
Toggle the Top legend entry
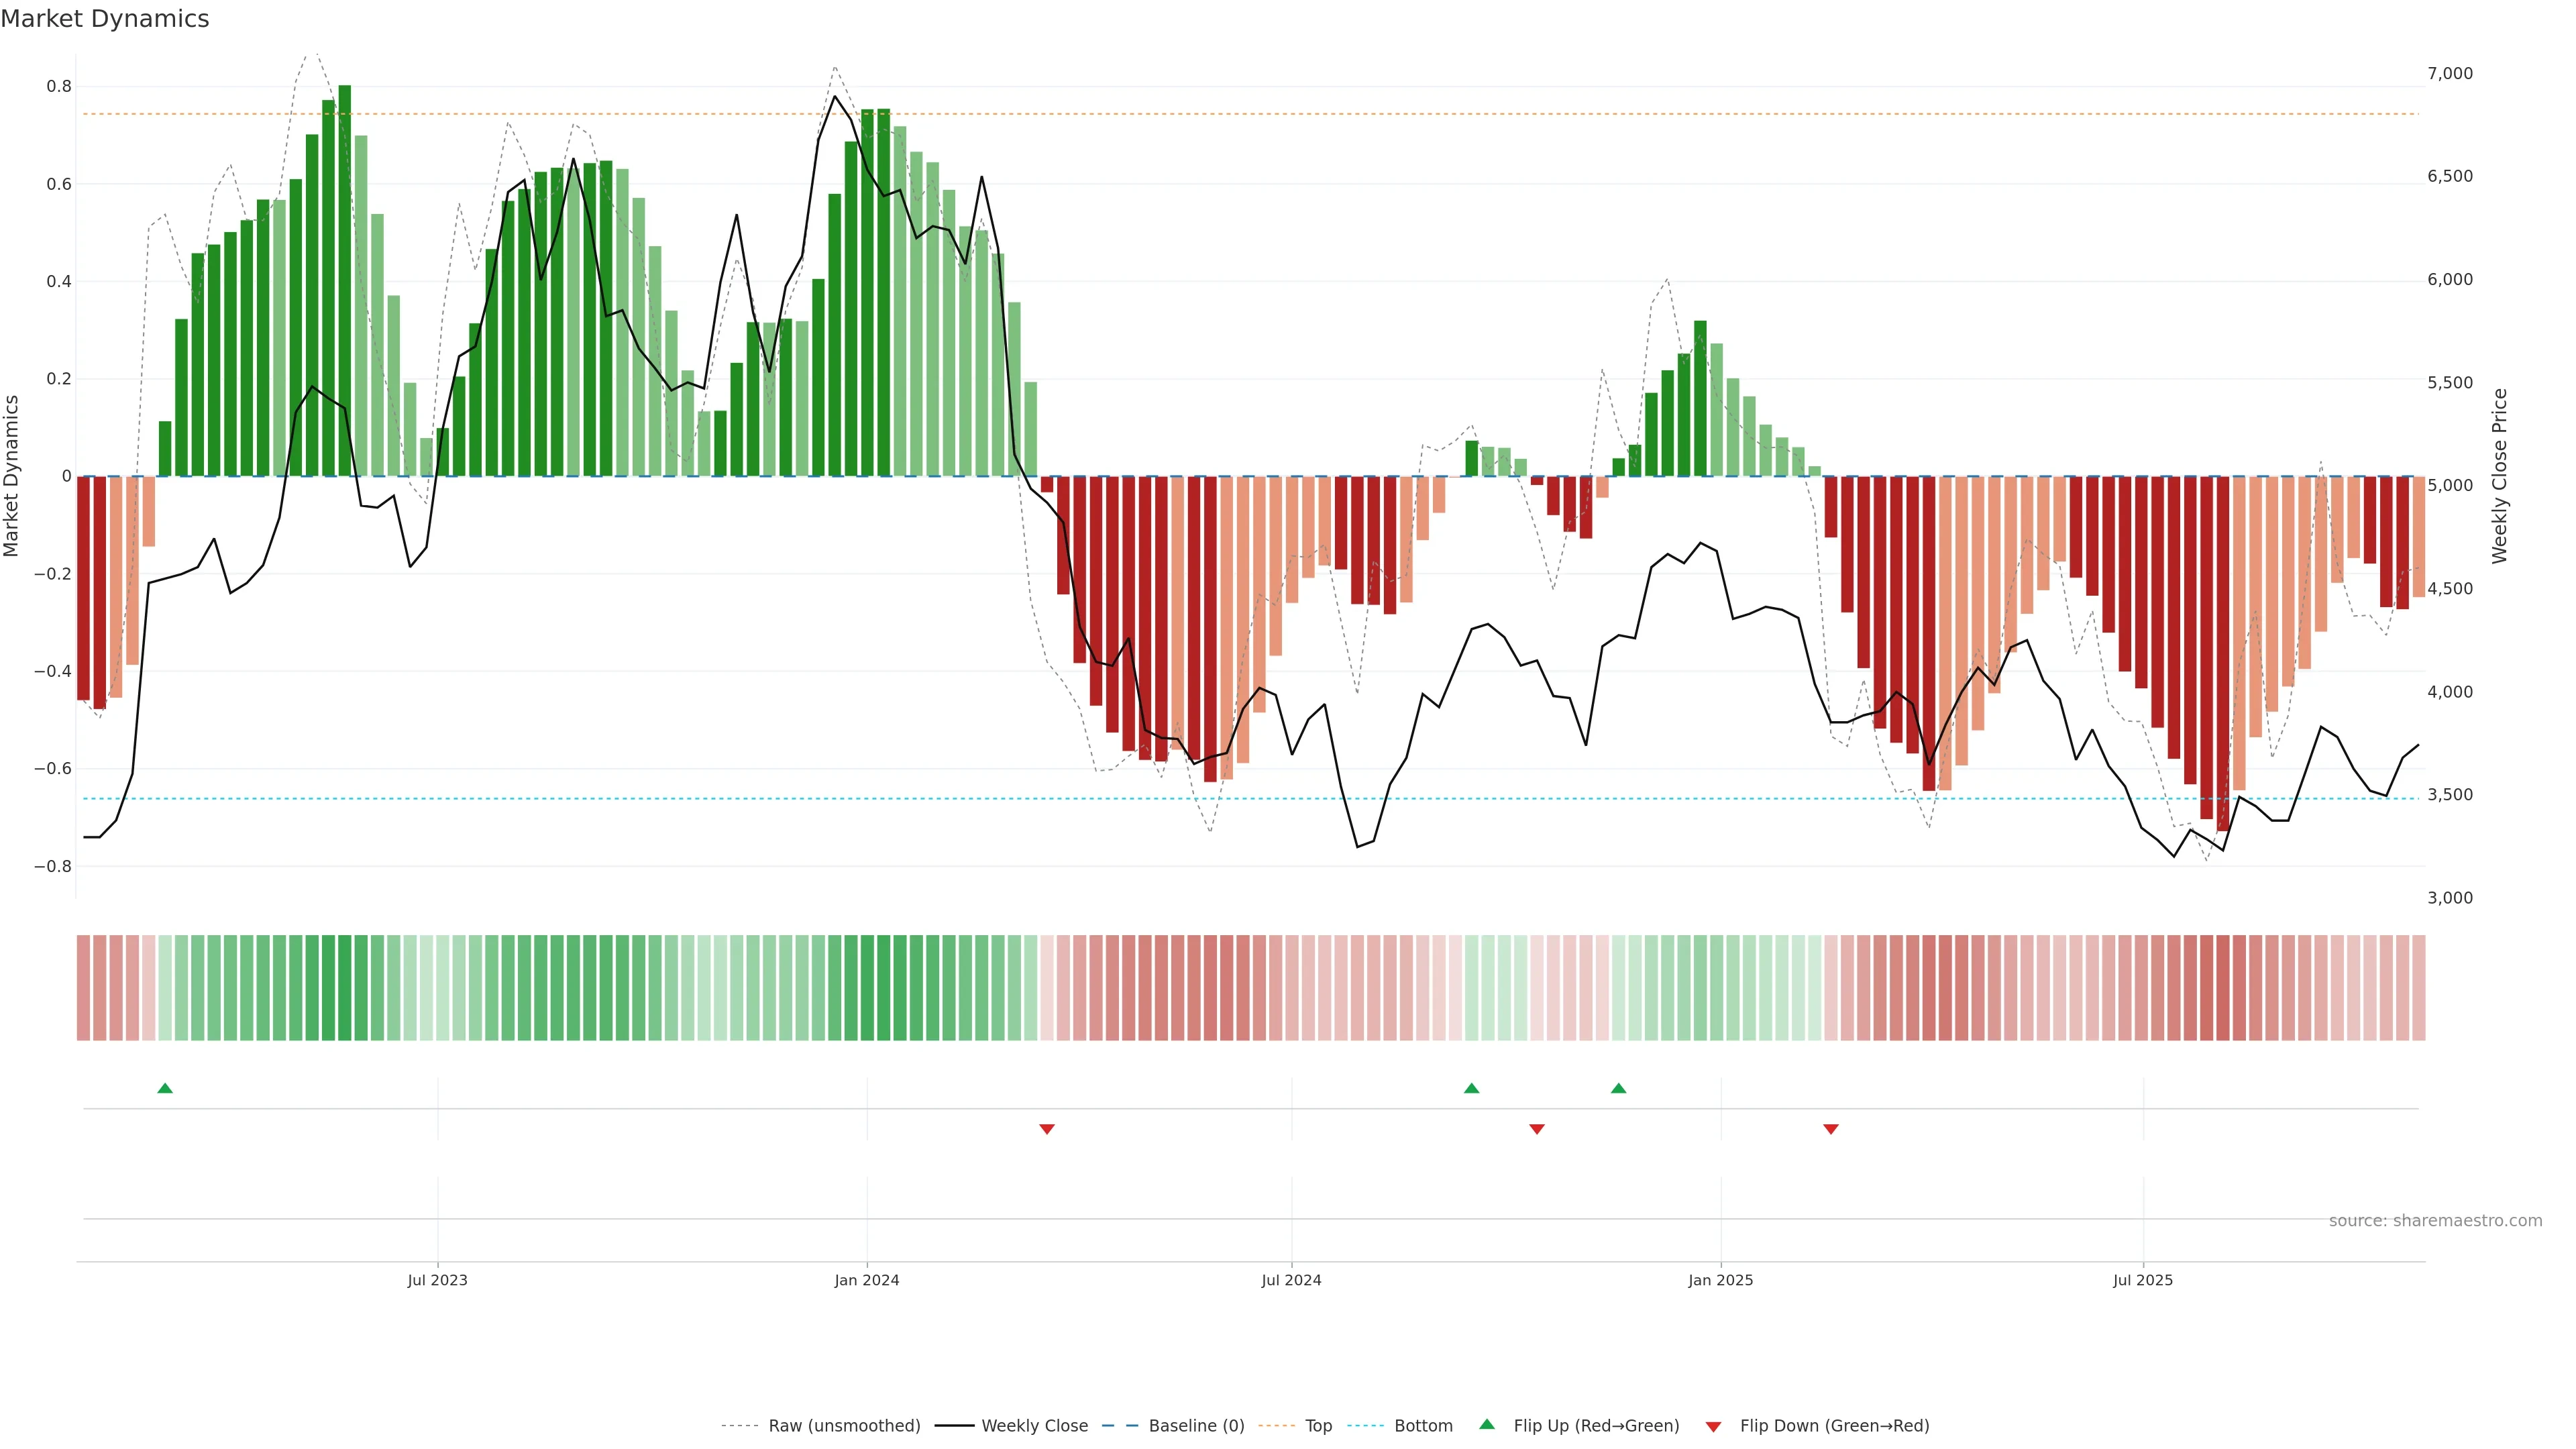(x=1318, y=1426)
